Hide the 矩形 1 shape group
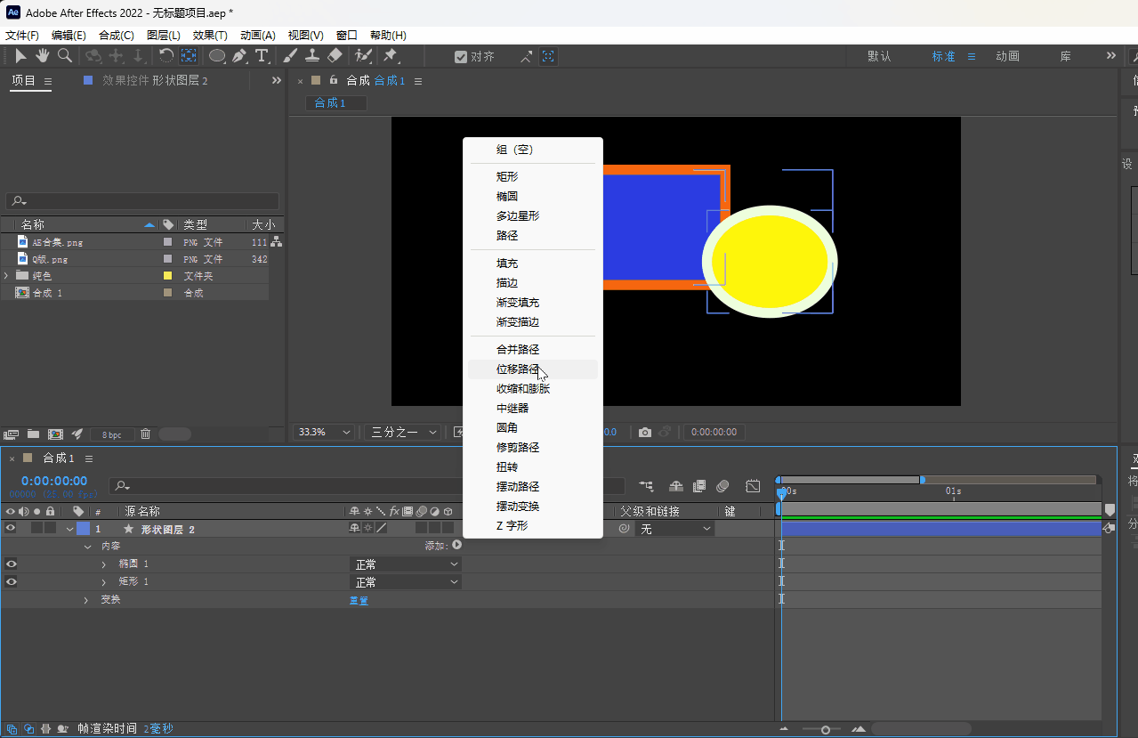The image size is (1138, 738). click(x=11, y=581)
